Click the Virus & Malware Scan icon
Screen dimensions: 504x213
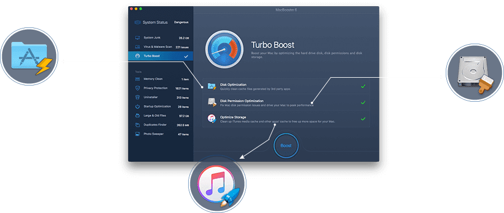tap(138, 47)
